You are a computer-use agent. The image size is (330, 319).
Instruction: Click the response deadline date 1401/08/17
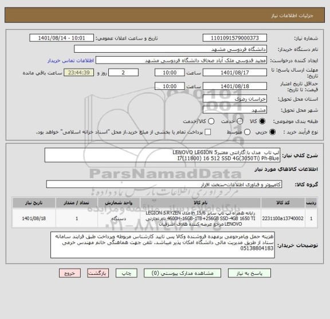235,73
